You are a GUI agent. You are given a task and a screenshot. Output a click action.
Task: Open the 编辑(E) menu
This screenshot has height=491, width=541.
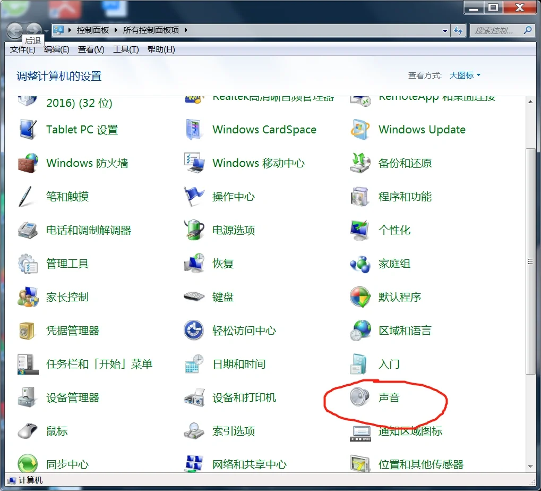57,49
